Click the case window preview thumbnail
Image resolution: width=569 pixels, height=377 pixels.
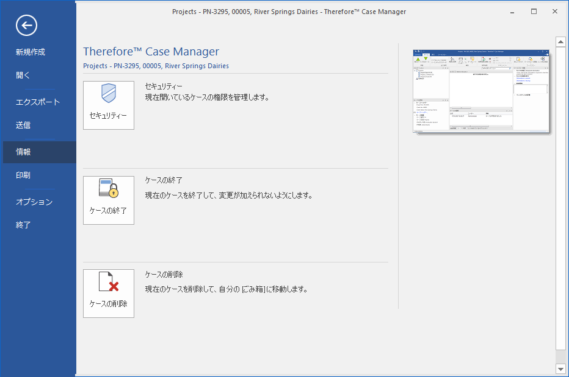[481, 91]
